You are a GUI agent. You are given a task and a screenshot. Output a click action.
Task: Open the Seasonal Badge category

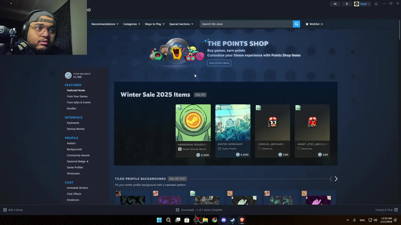[77, 161]
